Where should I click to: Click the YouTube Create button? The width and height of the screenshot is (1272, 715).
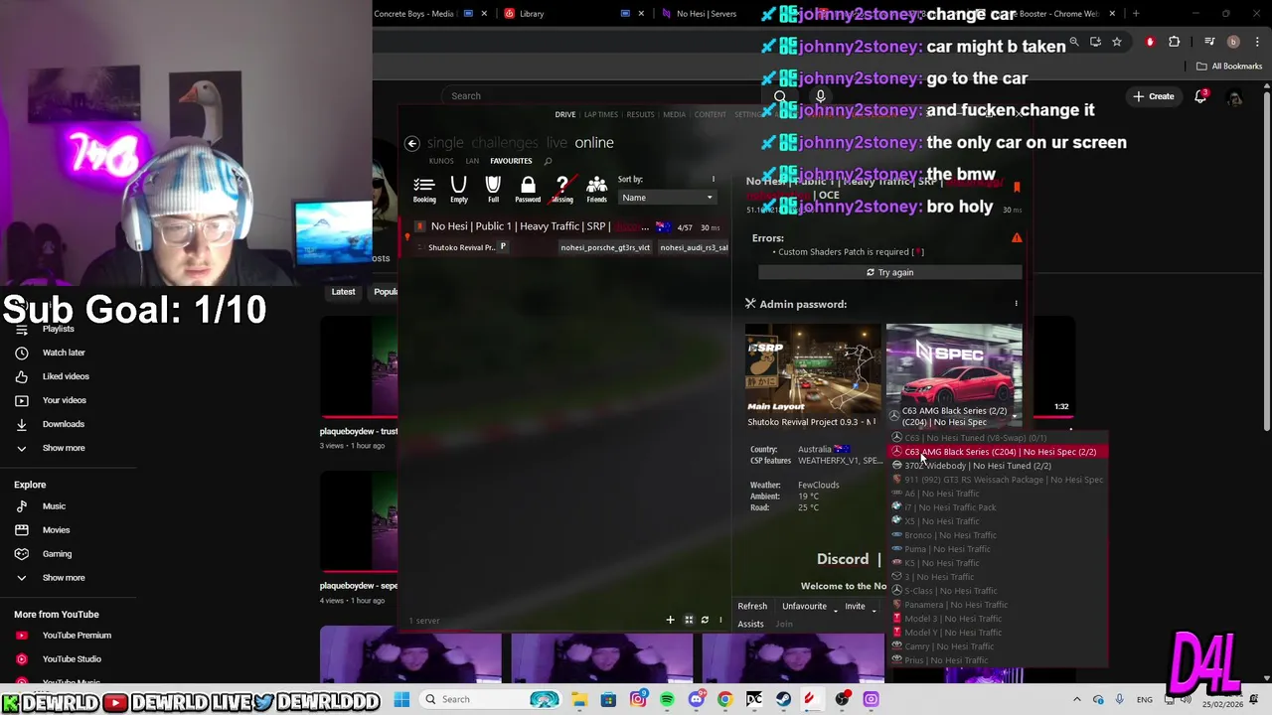1153,96
